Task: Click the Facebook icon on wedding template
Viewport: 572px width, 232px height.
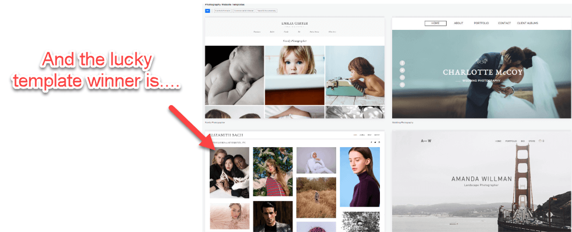Action: (x=402, y=63)
